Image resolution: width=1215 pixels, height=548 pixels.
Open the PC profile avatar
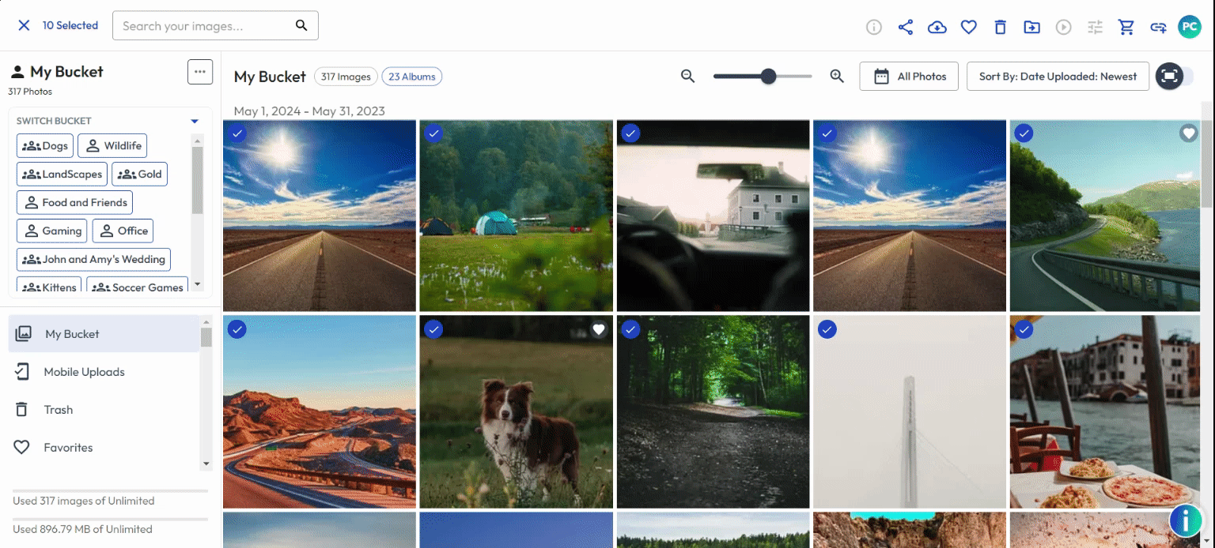1190,27
